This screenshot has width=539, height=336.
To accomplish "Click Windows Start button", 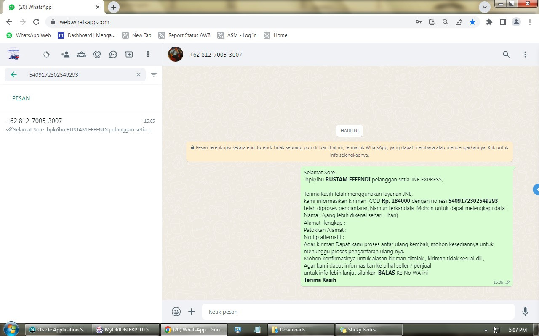I will [11, 329].
